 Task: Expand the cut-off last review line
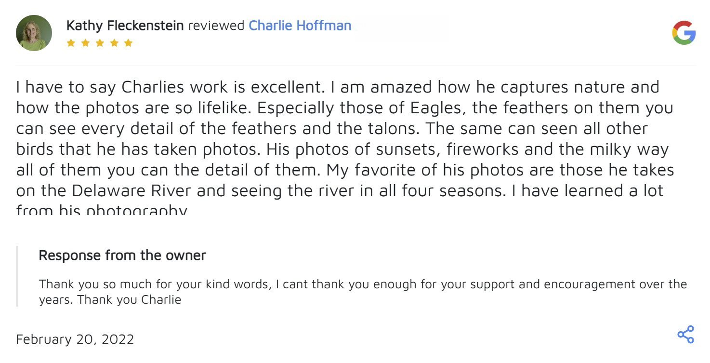pos(101,210)
